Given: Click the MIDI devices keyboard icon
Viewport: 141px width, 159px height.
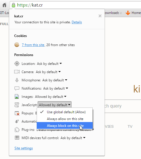Looking at the screenshot, I should click(17, 138).
